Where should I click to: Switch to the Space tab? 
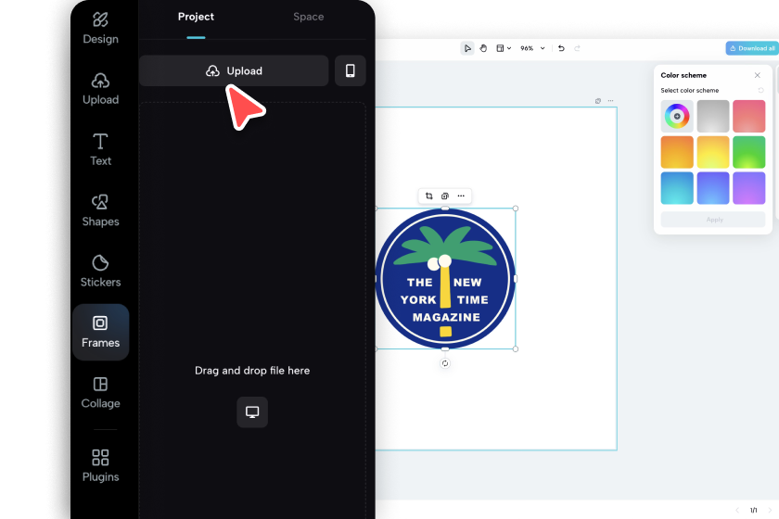tap(309, 17)
